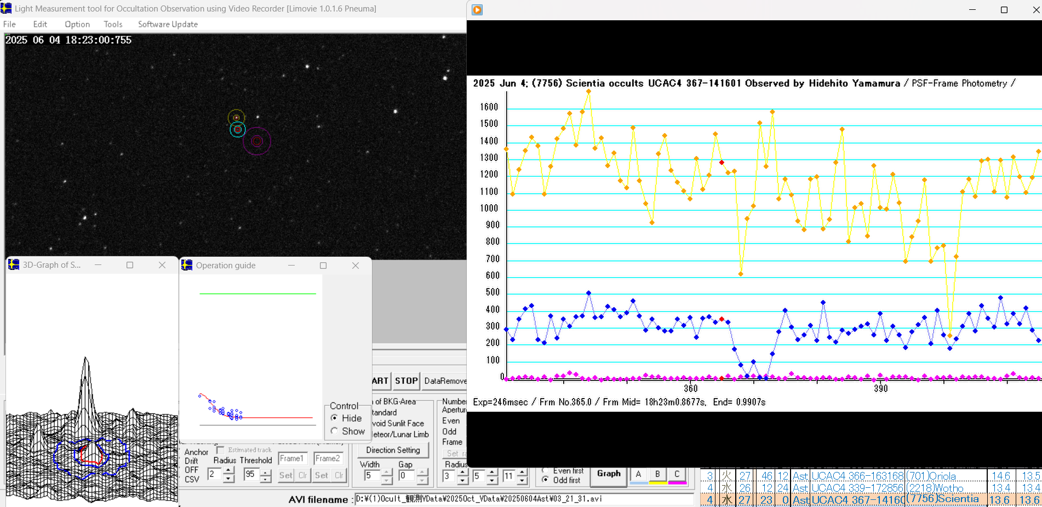Image resolution: width=1042 pixels, height=507 pixels.
Task: Click the 3D-Graph window's title icon
Action: click(x=14, y=265)
